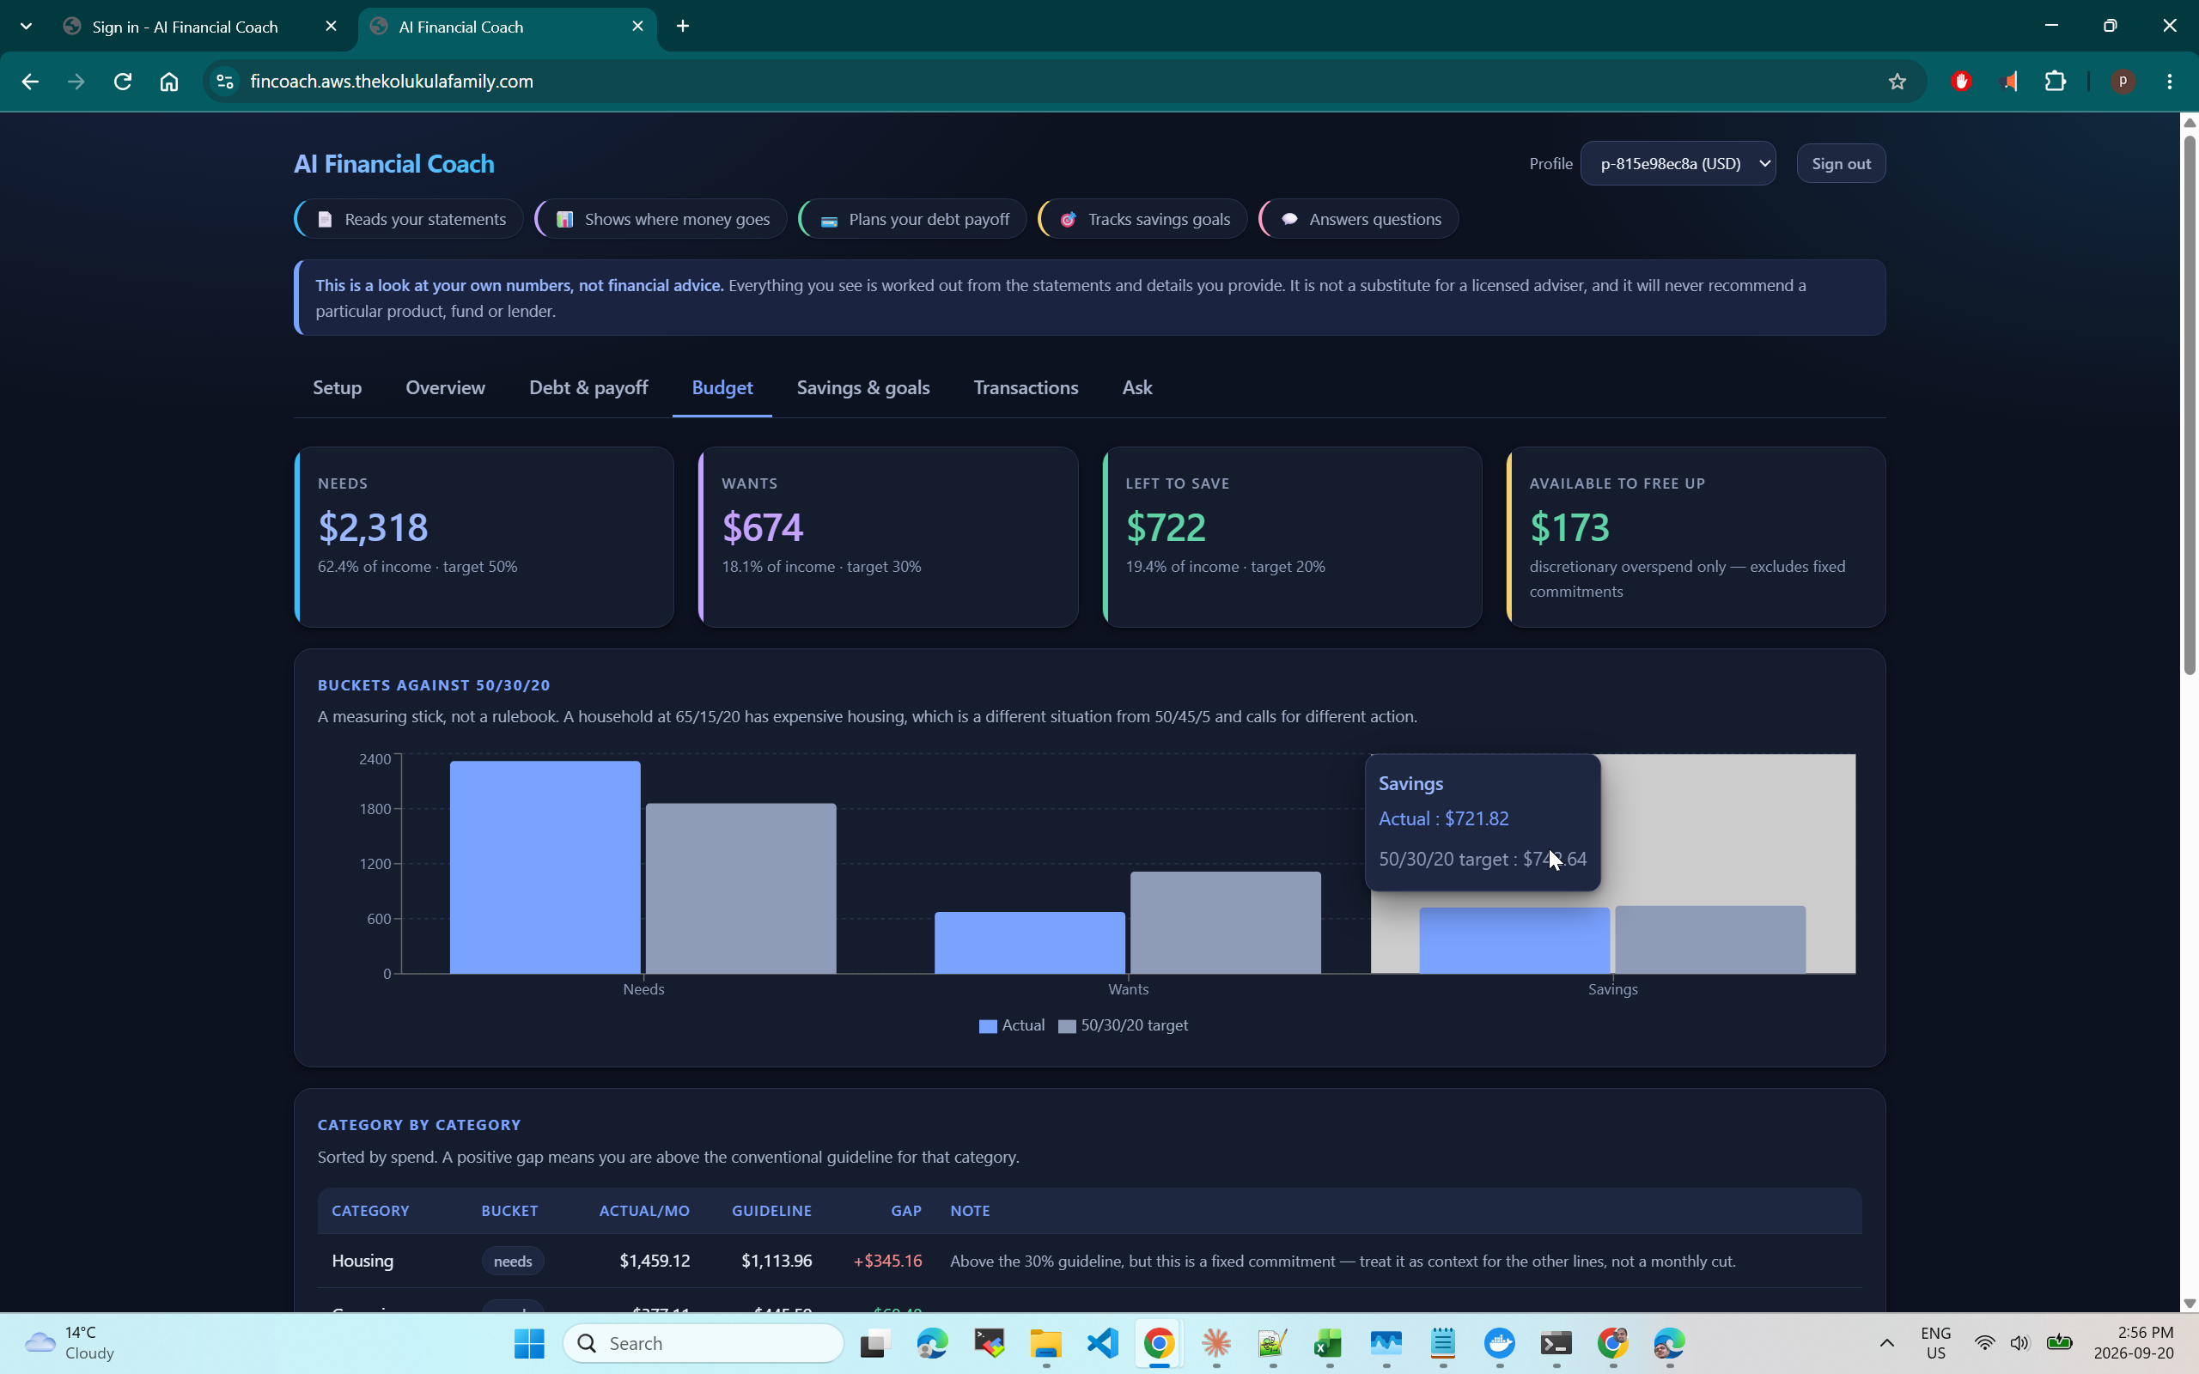Click the site information icon in address bar

(x=224, y=81)
